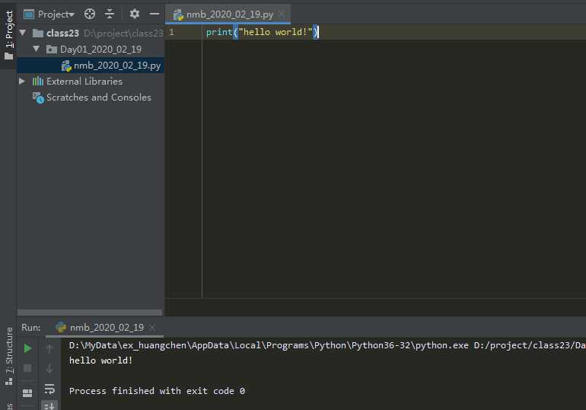The image size is (586, 410).
Task: Click the Up the stack trace arrow
Action: tap(49, 349)
